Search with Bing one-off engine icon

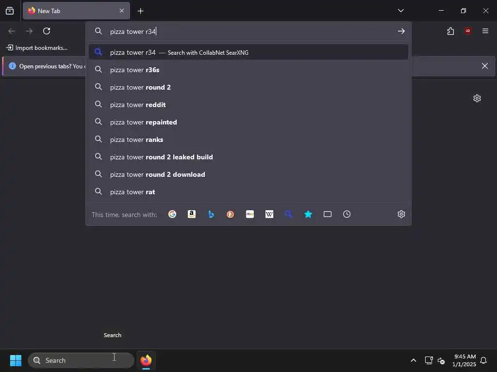click(211, 214)
